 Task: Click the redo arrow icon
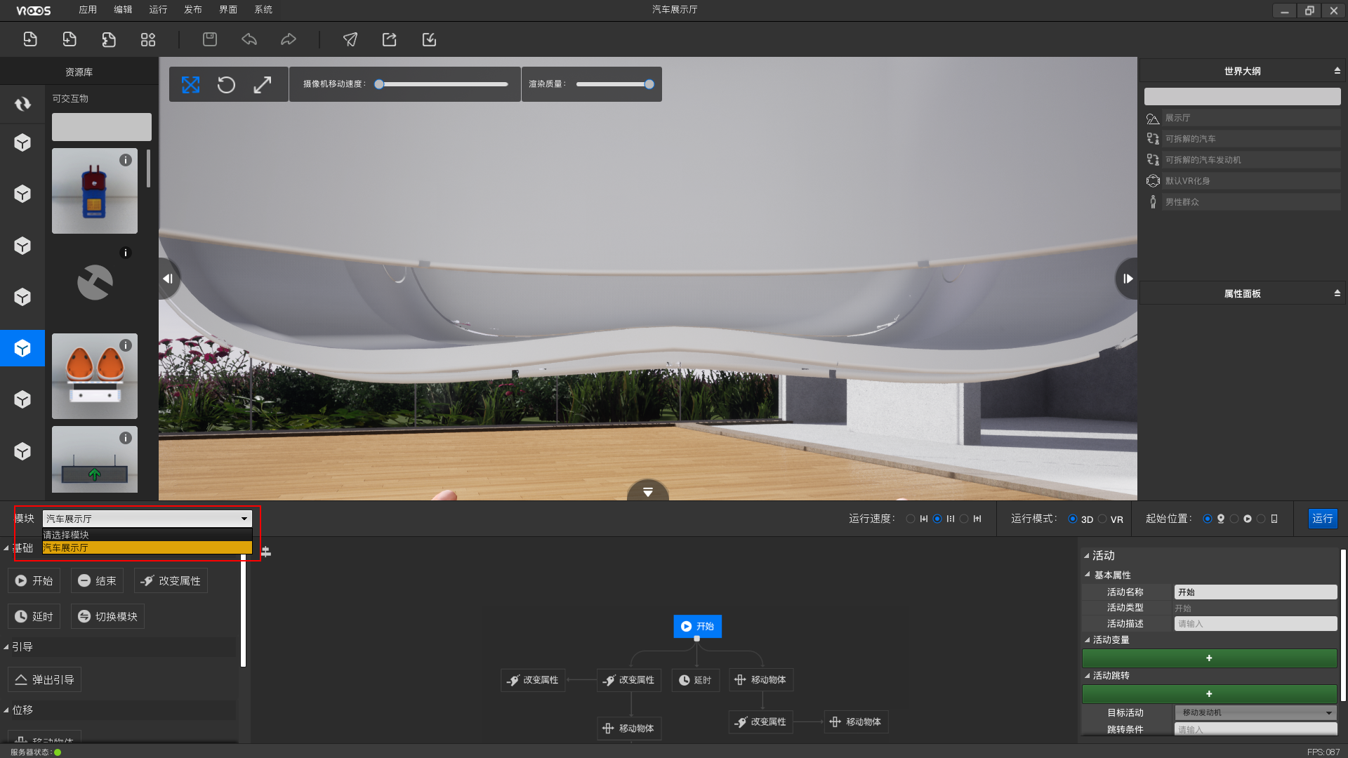coord(289,39)
